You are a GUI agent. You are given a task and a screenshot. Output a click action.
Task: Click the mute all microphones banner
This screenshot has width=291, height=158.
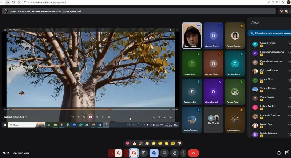[x=271, y=33]
